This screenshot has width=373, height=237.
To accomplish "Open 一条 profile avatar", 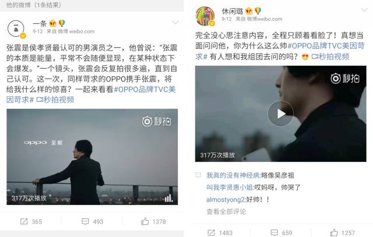I will (16, 29).
